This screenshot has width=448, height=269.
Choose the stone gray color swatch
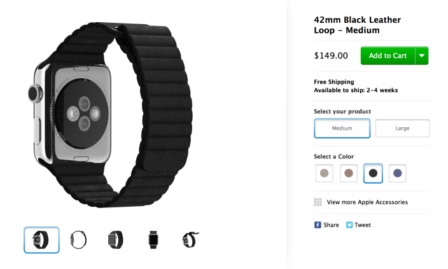pos(325,173)
